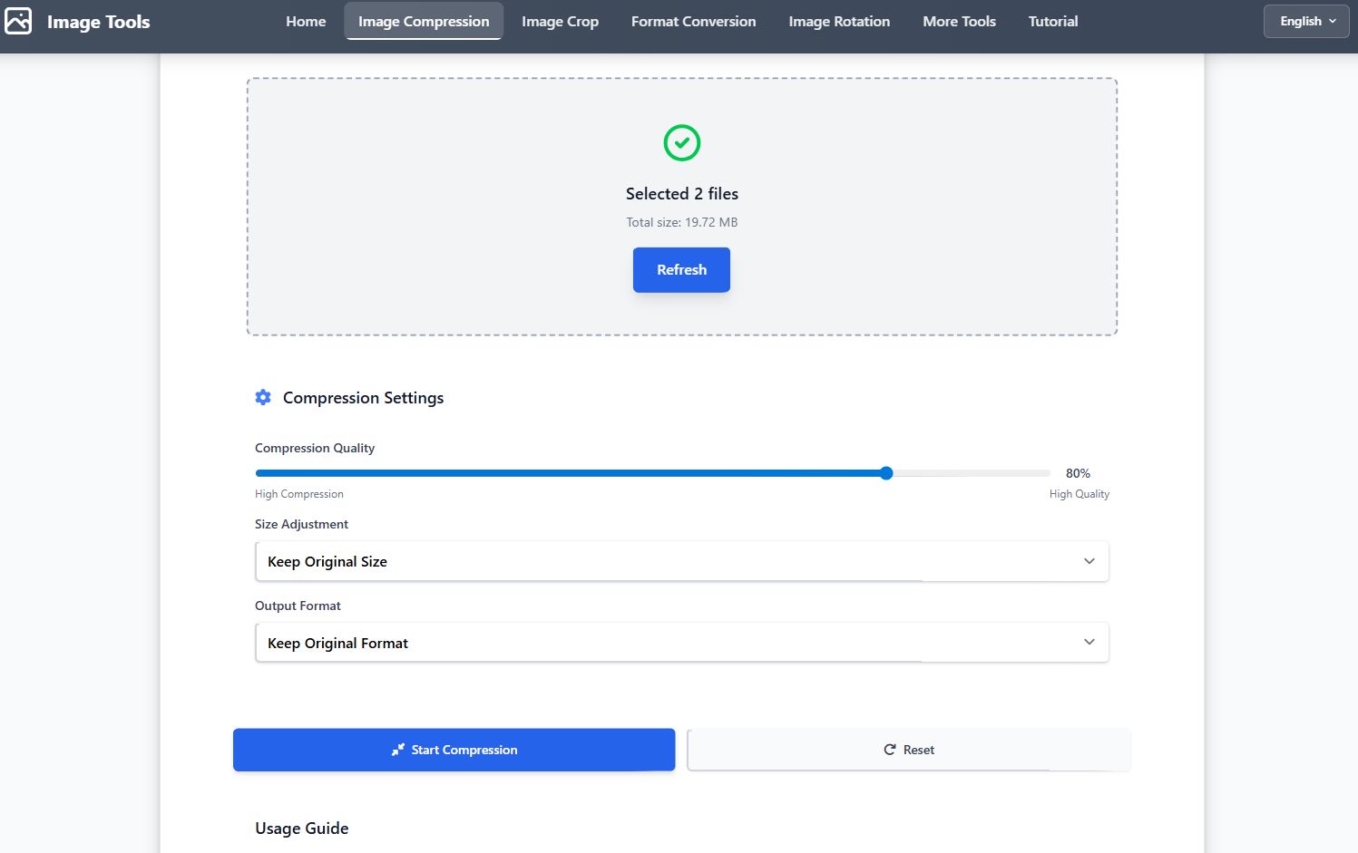The height and width of the screenshot is (853, 1358).
Task: Click the Compression Settings gear icon
Action: click(263, 397)
